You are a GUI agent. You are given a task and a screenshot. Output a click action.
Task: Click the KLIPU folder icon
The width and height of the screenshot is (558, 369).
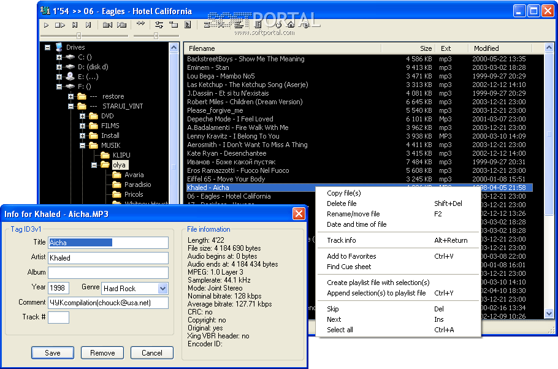105,155
